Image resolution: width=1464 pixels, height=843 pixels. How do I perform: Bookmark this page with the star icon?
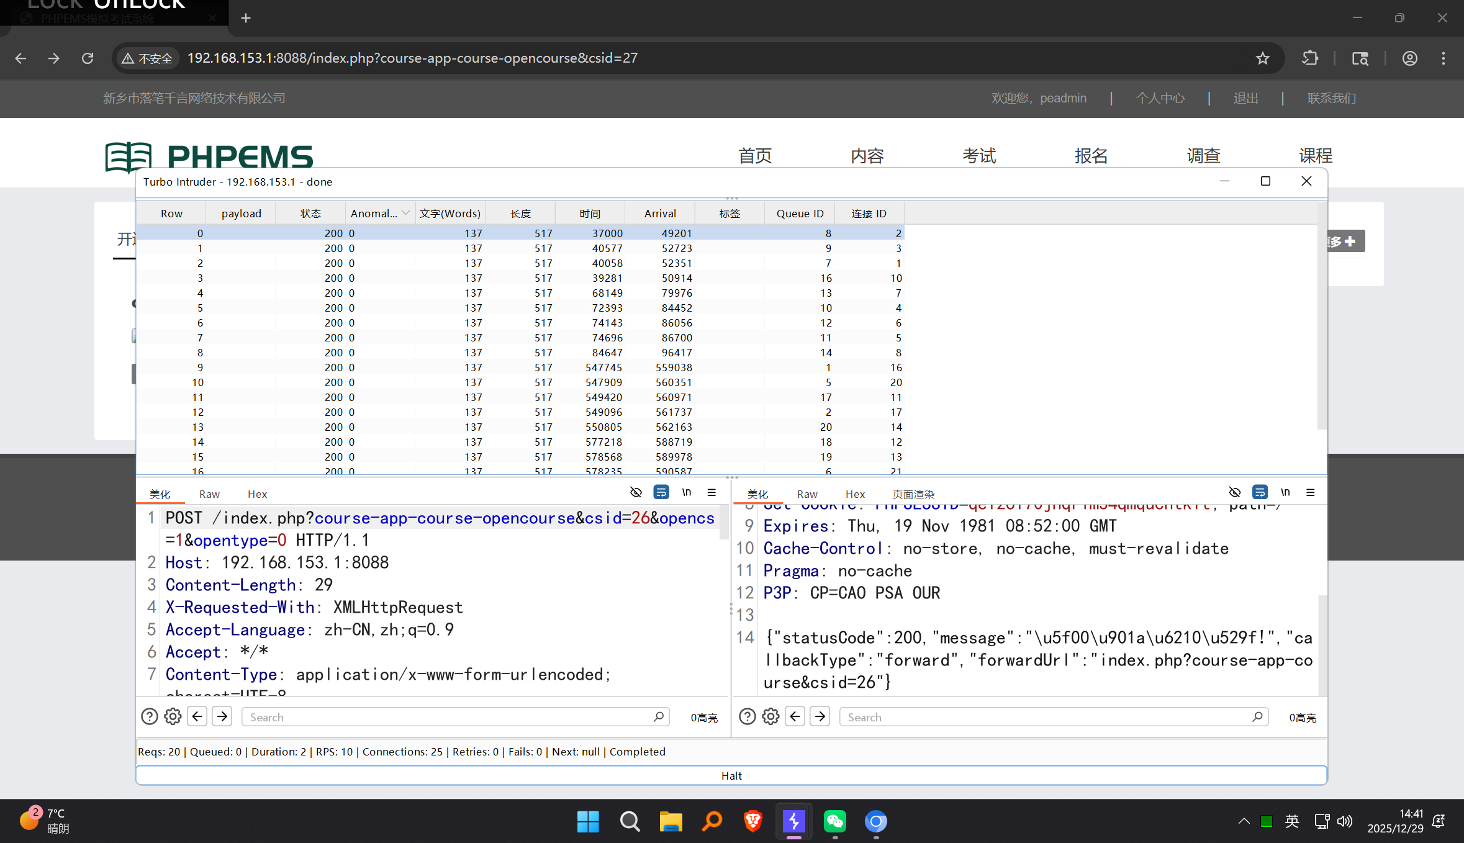1262,58
